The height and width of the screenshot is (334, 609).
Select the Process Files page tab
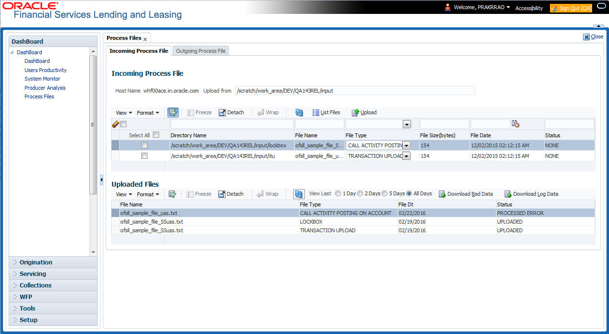(x=124, y=38)
